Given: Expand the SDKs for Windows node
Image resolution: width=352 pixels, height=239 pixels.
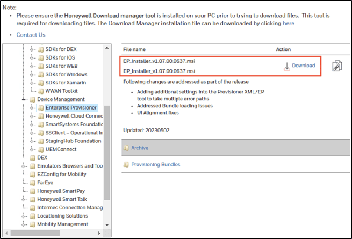Looking at the screenshot, I should 32,75.
